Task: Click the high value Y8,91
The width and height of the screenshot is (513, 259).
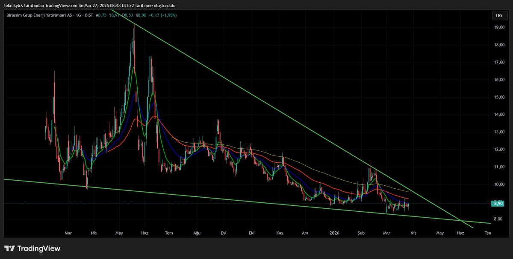Action: click(115, 15)
